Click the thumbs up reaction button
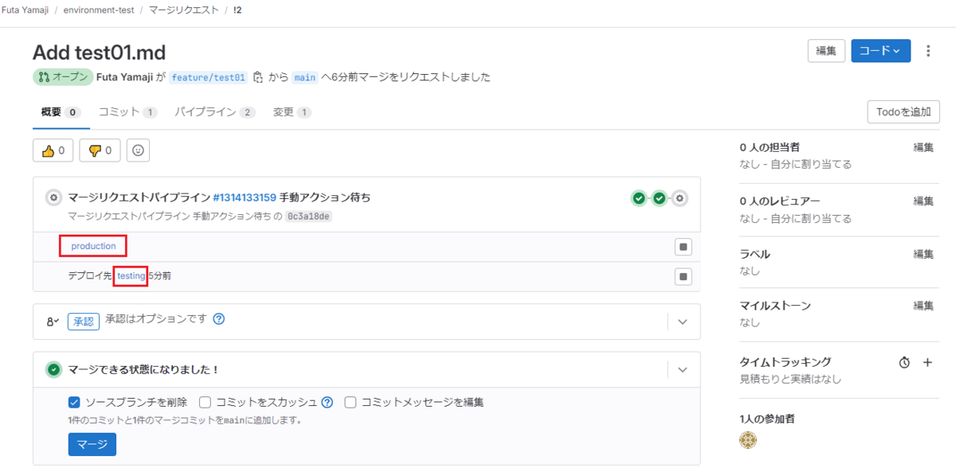 53,150
